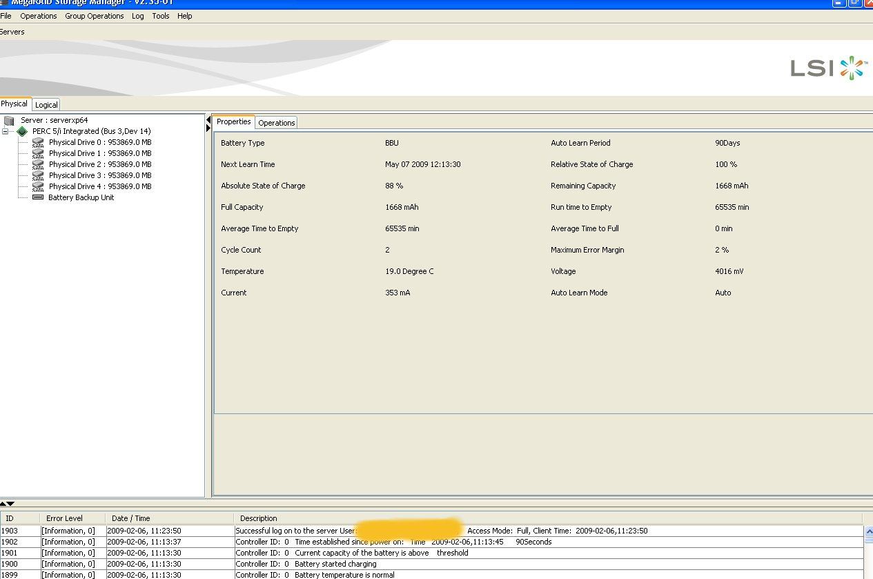Select Physical Drive 3 : 953869.0 MB
Viewport: 873px width, 579px height.
pyautogui.click(x=100, y=175)
